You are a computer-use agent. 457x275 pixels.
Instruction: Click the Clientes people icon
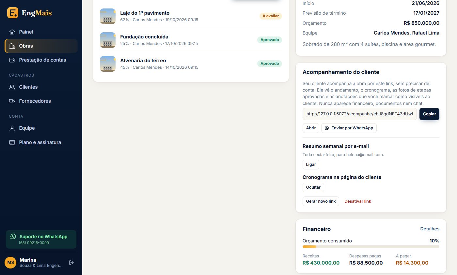click(x=12, y=87)
